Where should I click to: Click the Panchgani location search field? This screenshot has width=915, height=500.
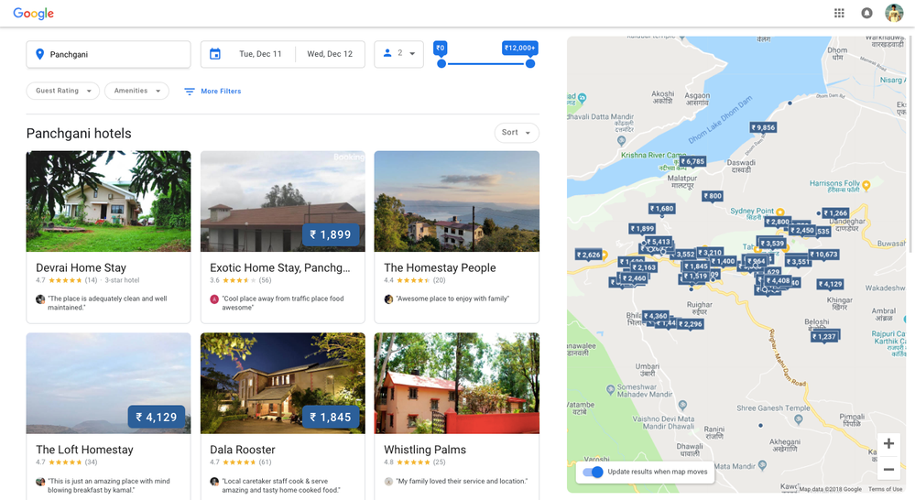(108, 54)
